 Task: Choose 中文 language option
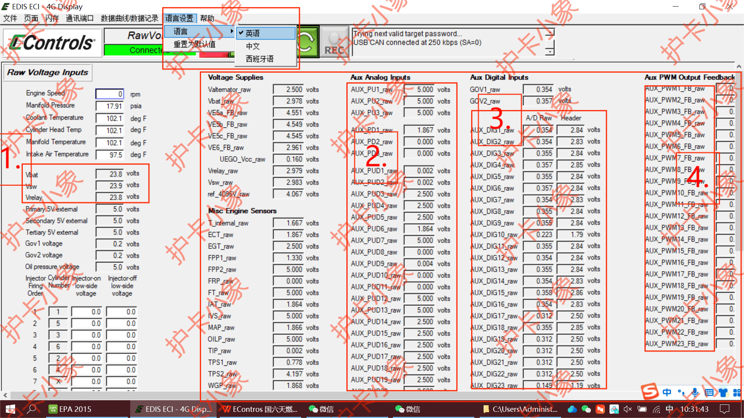tap(253, 46)
